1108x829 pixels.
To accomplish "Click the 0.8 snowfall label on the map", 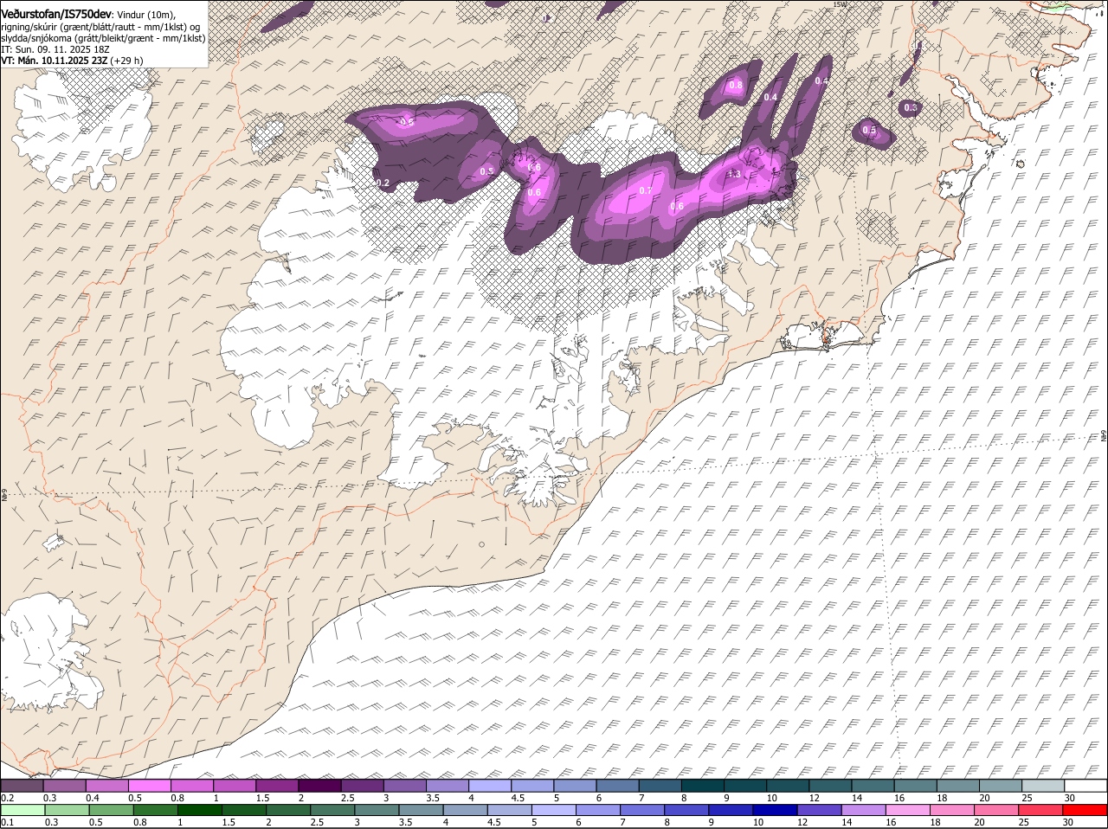I will coord(736,85).
